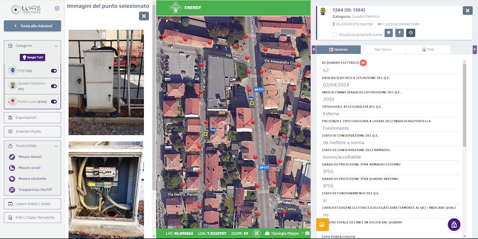Click the red eye icon beside ID Quadro Elettrico
Screen dimensions: 478x239
(x=363, y=63)
